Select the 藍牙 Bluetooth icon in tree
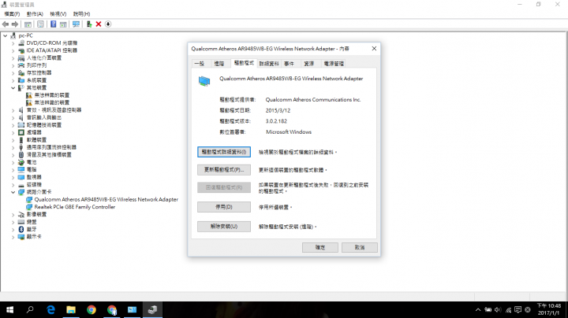 [x=21, y=229]
